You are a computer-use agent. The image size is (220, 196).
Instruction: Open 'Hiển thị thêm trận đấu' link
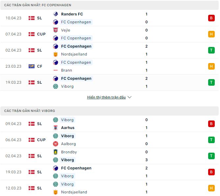click(107, 98)
